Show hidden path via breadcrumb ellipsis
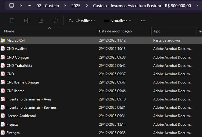The image size is (202, 137). coord(30,6)
